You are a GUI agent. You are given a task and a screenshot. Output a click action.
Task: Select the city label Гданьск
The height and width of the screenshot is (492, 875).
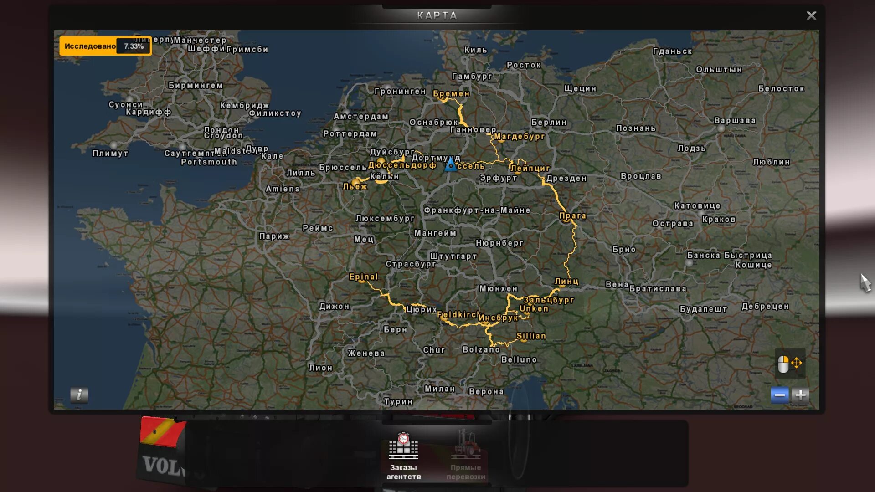pyautogui.click(x=672, y=51)
